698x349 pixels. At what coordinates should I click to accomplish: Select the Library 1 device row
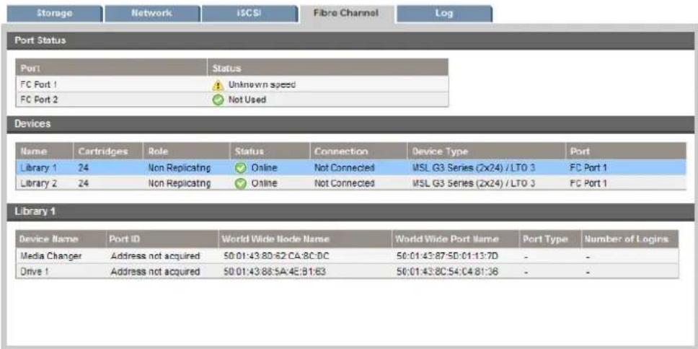(x=350, y=168)
